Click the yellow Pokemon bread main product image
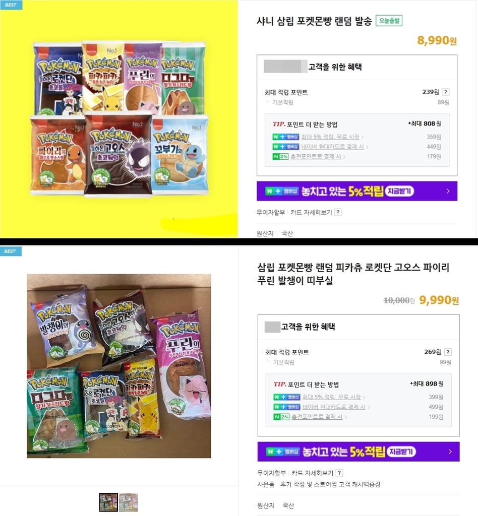 tap(119, 119)
